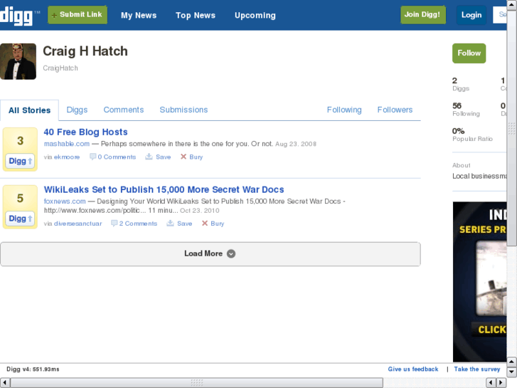Open 0 Comments link
517x388 pixels.
[117, 157]
